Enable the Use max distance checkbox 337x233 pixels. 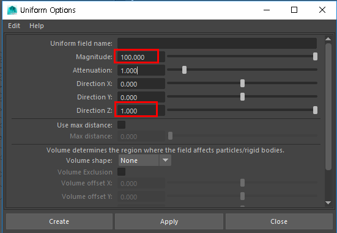122,125
